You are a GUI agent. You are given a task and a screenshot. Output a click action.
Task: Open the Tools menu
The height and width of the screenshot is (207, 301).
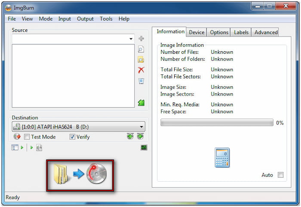[x=106, y=19]
